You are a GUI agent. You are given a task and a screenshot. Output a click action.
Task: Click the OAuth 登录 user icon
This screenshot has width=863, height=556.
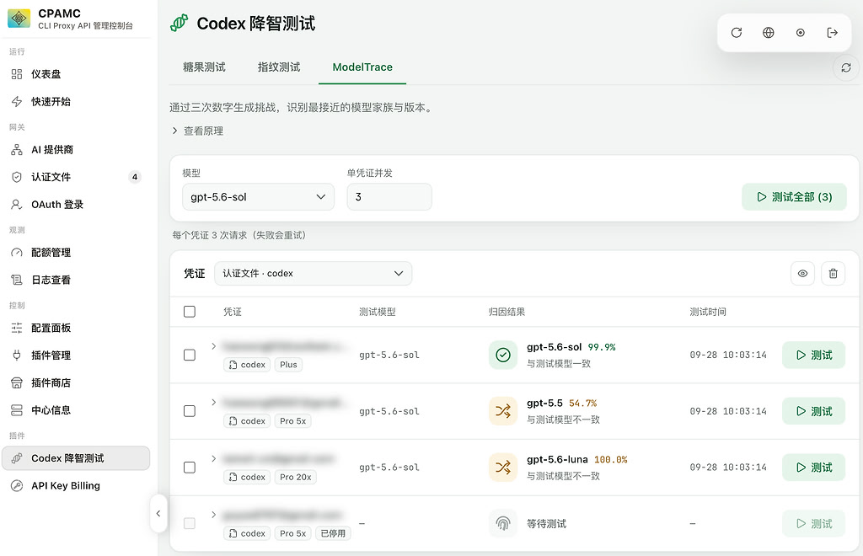tap(17, 205)
